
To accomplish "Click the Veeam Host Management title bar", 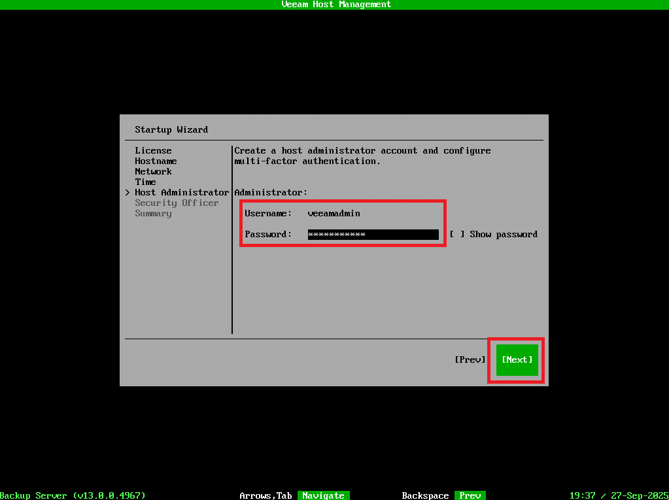I will point(335,5).
